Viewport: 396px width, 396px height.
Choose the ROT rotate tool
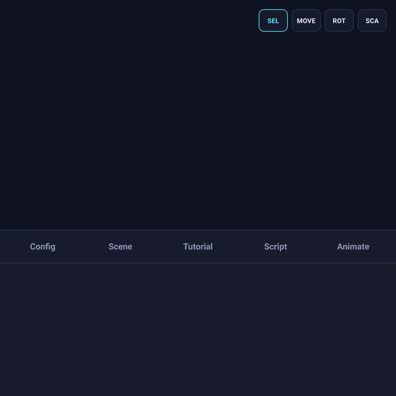(x=339, y=20)
